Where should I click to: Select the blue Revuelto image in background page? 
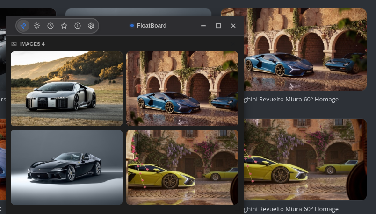tap(305, 50)
